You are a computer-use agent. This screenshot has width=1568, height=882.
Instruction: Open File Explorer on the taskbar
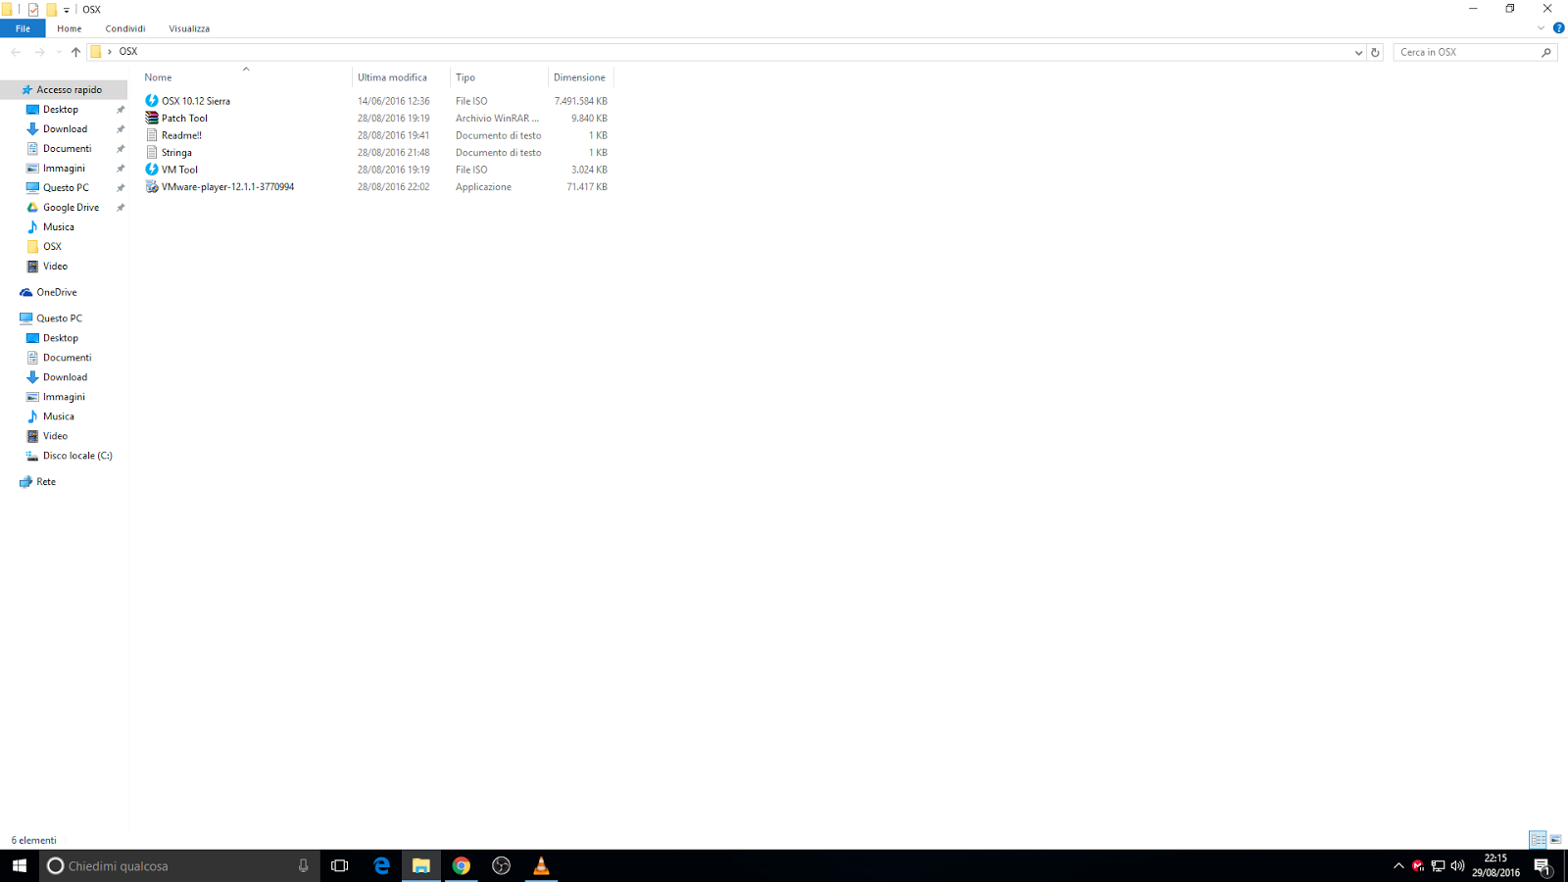[x=420, y=866]
